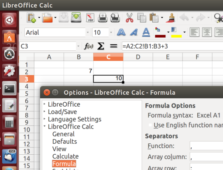Click the Copy icon

pyautogui.click(x=142, y=17)
